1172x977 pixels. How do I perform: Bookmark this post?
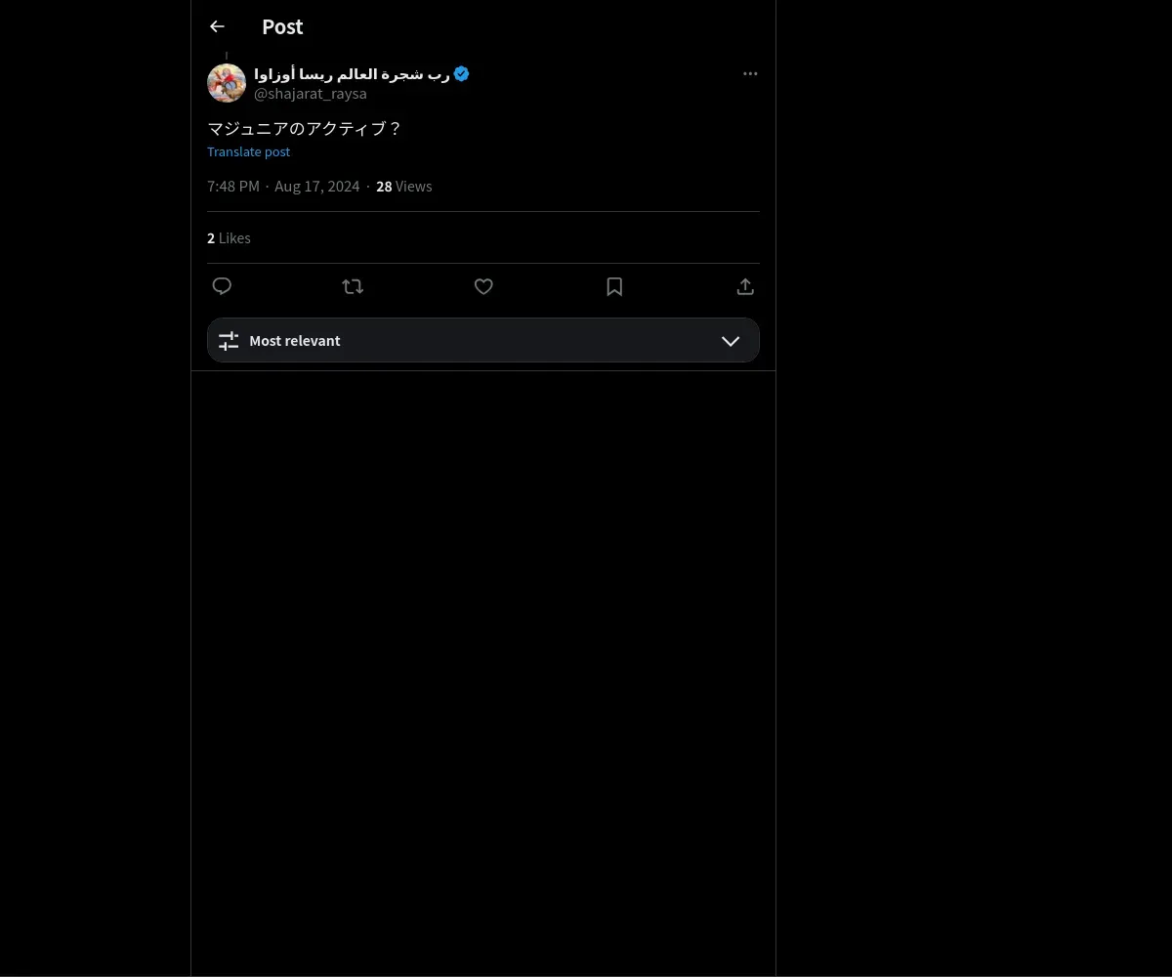[x=614, y=286]
